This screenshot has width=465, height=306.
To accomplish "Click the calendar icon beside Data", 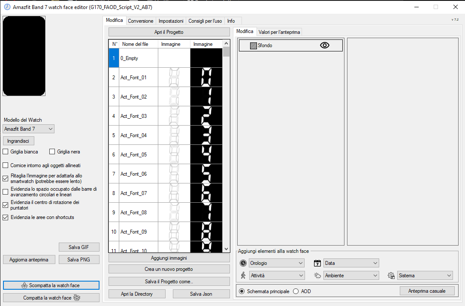I will (x=317, y=263).
